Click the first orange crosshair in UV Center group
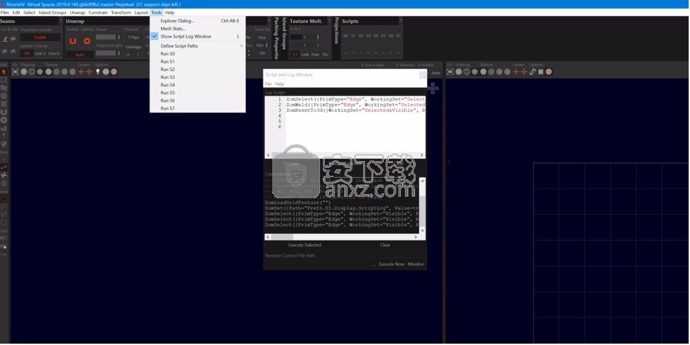This screenshot has height=345, width=690. 516,71
